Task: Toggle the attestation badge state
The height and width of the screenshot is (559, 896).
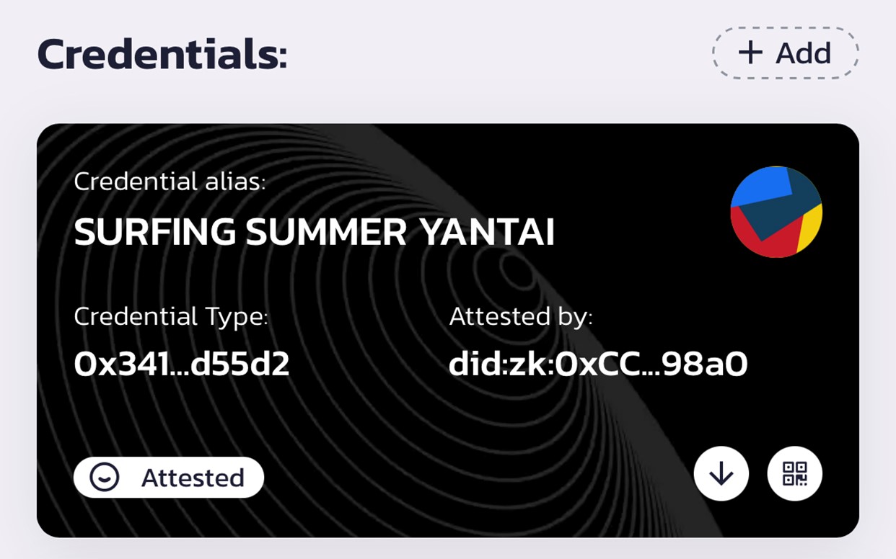Action: pos(170,476)
